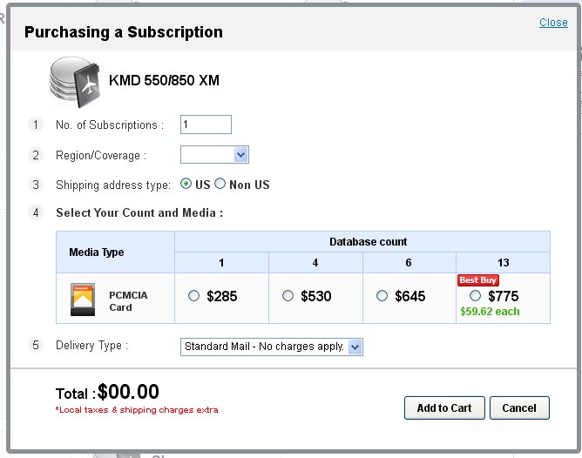Click the step 5 number badge
The height and width of the screenshot is (458, 582).
pos(36,346)
